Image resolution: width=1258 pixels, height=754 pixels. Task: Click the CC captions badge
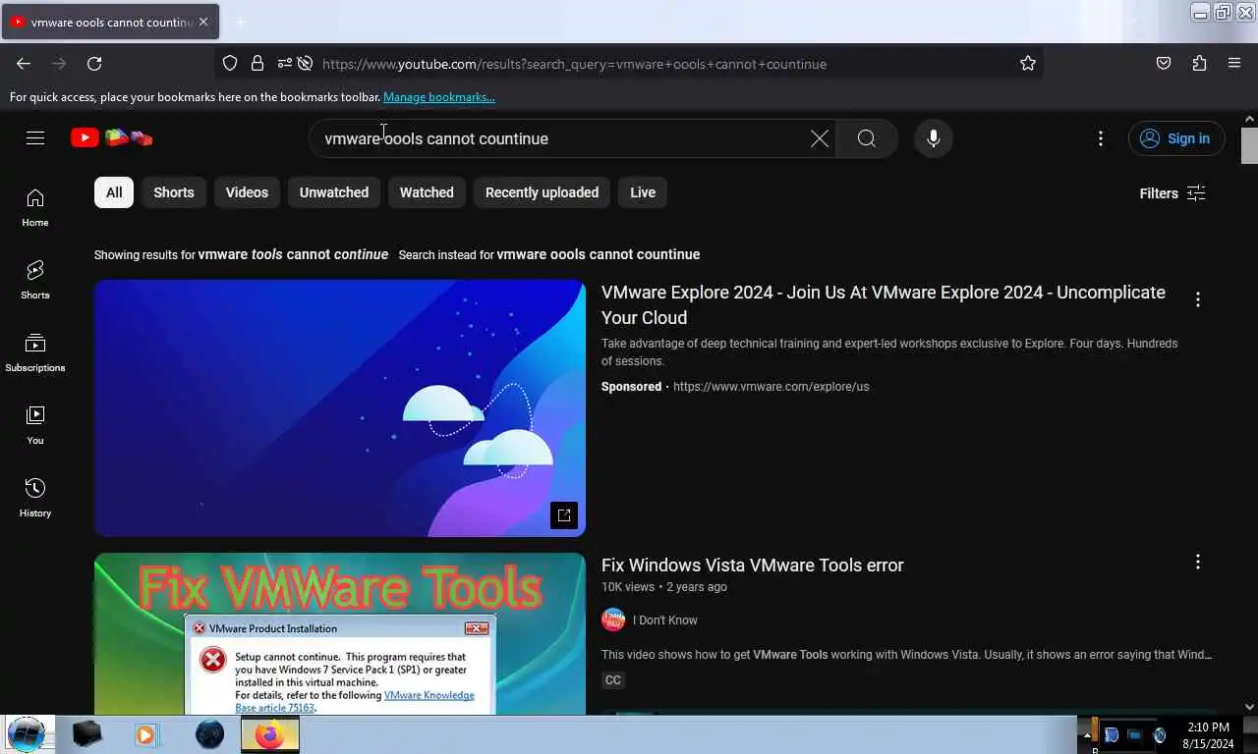pyautogui.click(x=613, y=680)
